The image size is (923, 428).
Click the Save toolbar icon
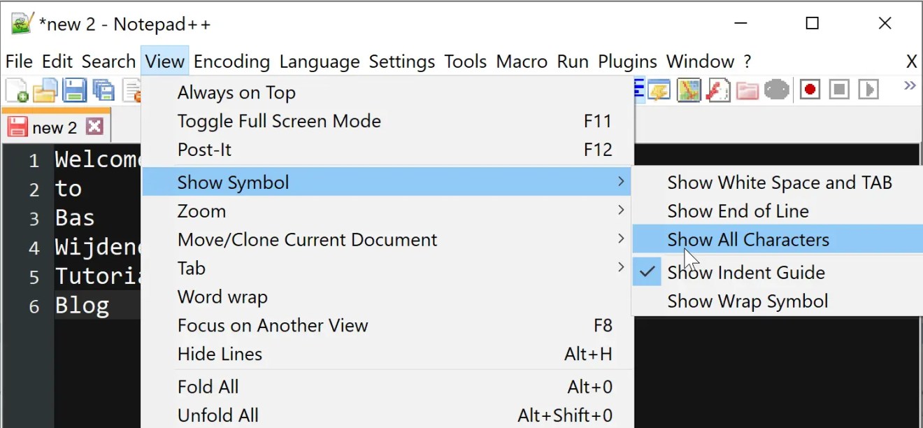point(74,90)
